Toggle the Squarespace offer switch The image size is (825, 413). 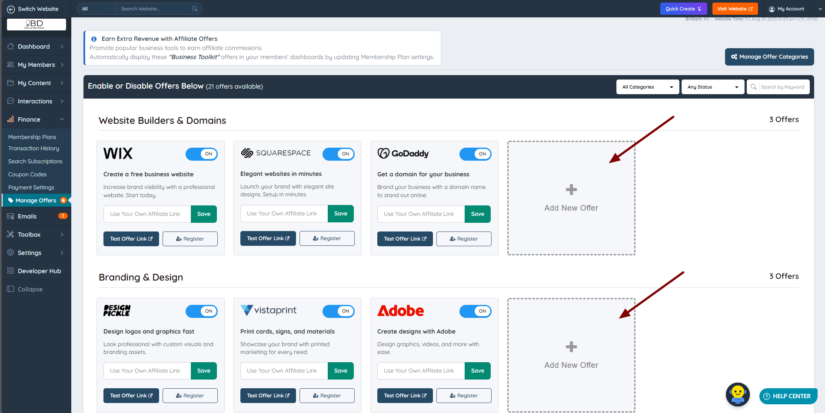pyautogui.click(x=339, y=154)
